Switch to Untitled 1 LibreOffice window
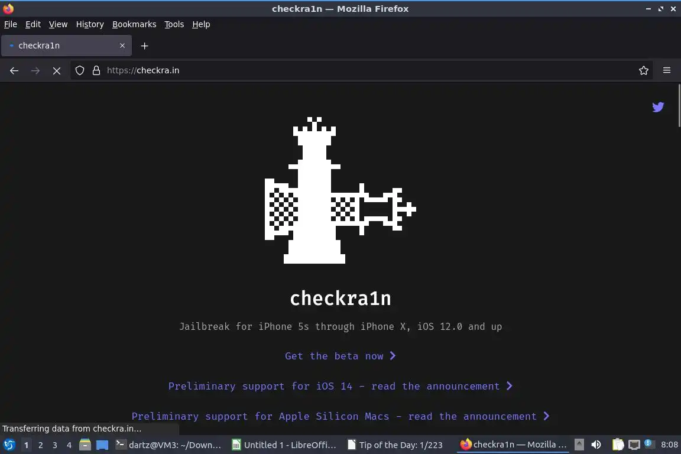681x454 pixels. (x=284, y=445)
